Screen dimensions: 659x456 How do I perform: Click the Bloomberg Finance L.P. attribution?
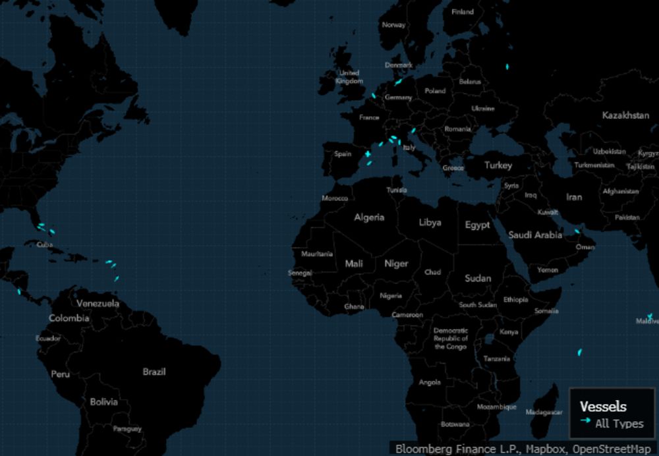454,449
